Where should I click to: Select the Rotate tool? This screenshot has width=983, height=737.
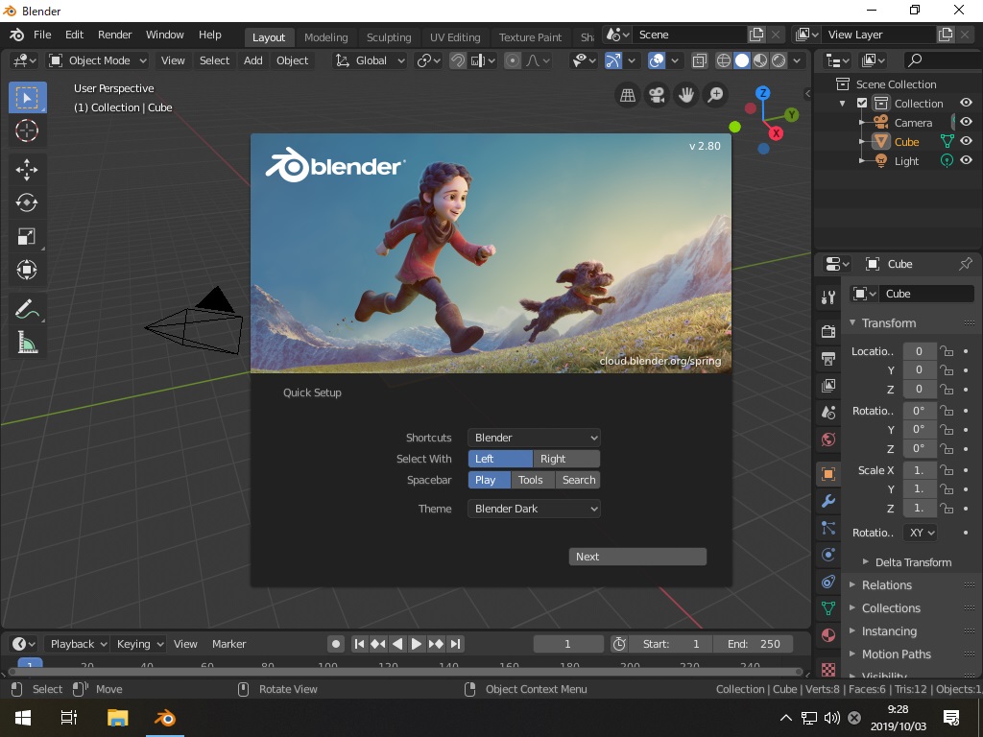(27, 202)
